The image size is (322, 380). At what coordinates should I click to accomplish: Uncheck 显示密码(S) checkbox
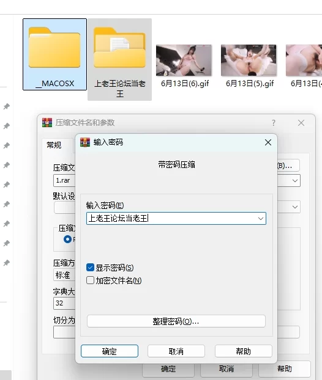pos(90,268)
